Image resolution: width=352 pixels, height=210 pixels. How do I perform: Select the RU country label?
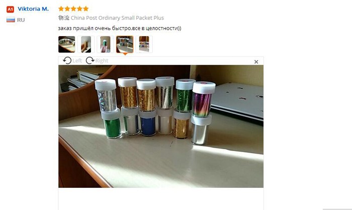pyautogui.click(x=21, y=20)
